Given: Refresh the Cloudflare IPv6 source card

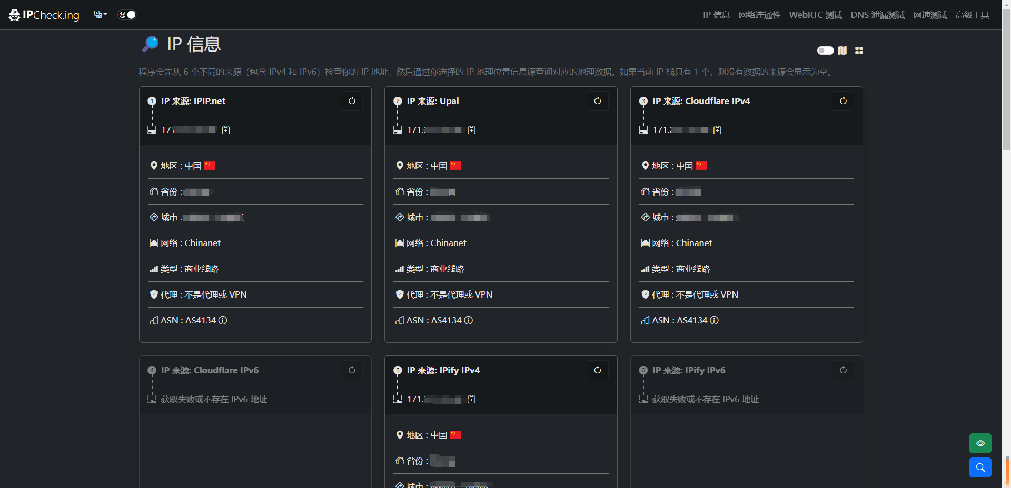Looking at the screenshot, I should pyautogui.click(x=352, y=370).
